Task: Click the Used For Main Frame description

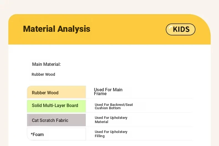Action: click(x=108, y=92)
